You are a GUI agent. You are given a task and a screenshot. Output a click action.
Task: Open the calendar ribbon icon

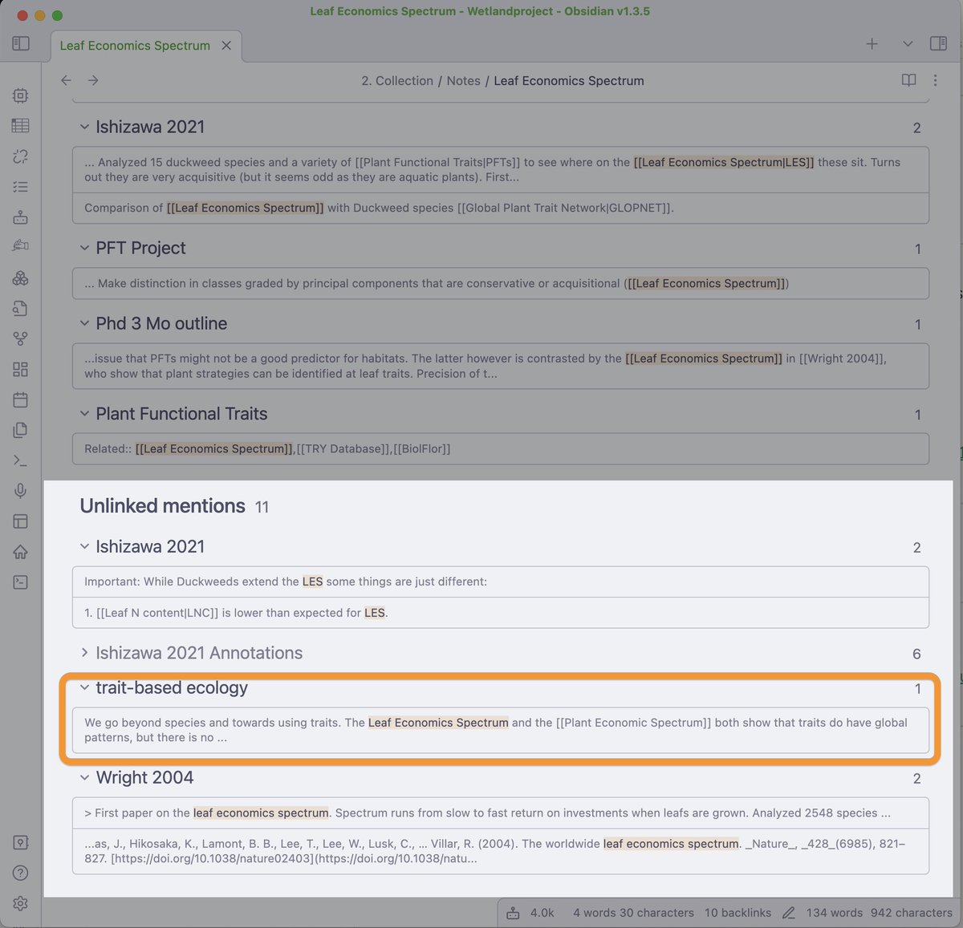click(x=21, y=399)
